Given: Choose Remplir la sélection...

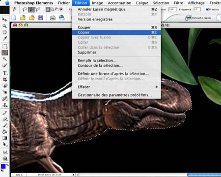Looking at the screenshot, I should pyautogui.click(x=116, y=60).
